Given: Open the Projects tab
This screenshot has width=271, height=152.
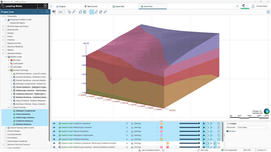Looking at the screenshot, I should pos(62,6).
